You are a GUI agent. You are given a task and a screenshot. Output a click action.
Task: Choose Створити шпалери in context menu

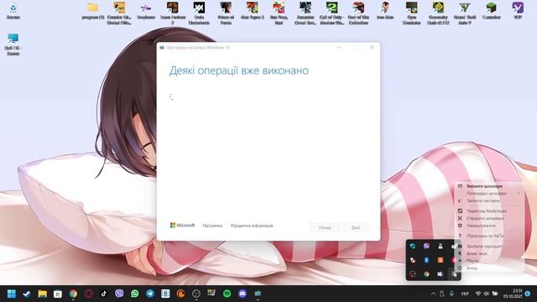tap(490, 218)
